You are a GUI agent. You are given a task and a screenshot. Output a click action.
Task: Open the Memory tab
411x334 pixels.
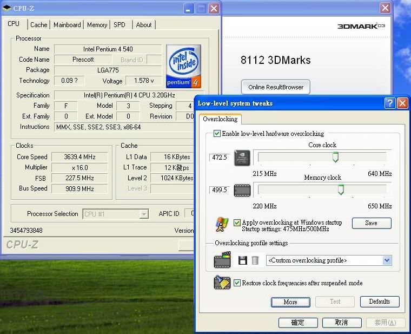(x=97, y=25)
